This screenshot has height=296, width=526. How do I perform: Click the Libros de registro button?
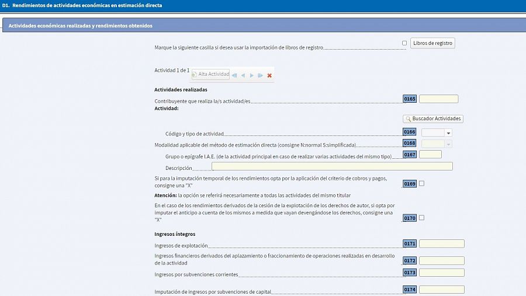pos(432,43)
